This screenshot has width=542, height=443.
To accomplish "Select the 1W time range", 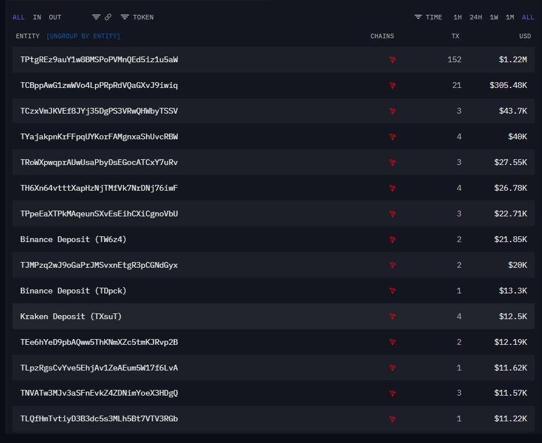I will (494, 17).
